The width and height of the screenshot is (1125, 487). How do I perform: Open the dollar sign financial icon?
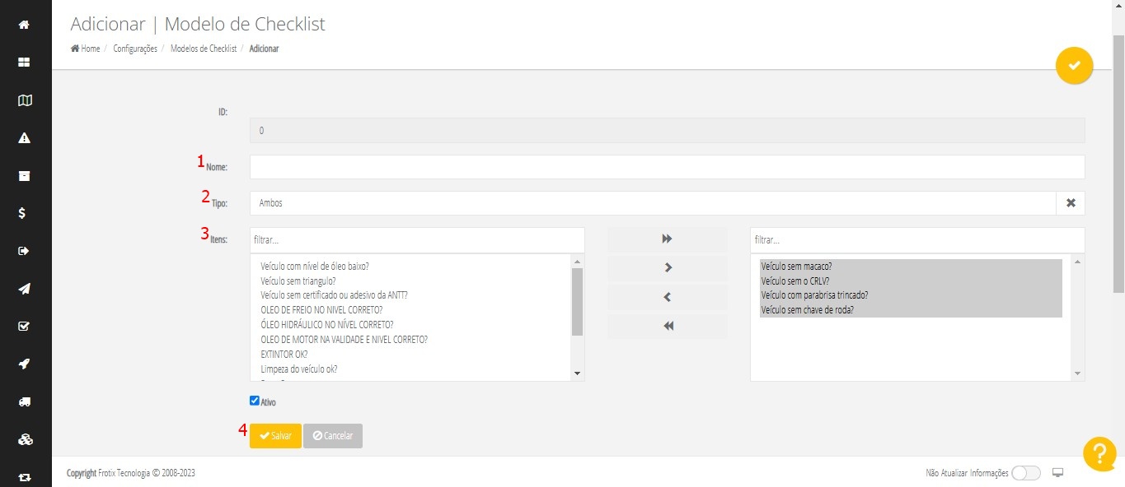click(25, 213)
